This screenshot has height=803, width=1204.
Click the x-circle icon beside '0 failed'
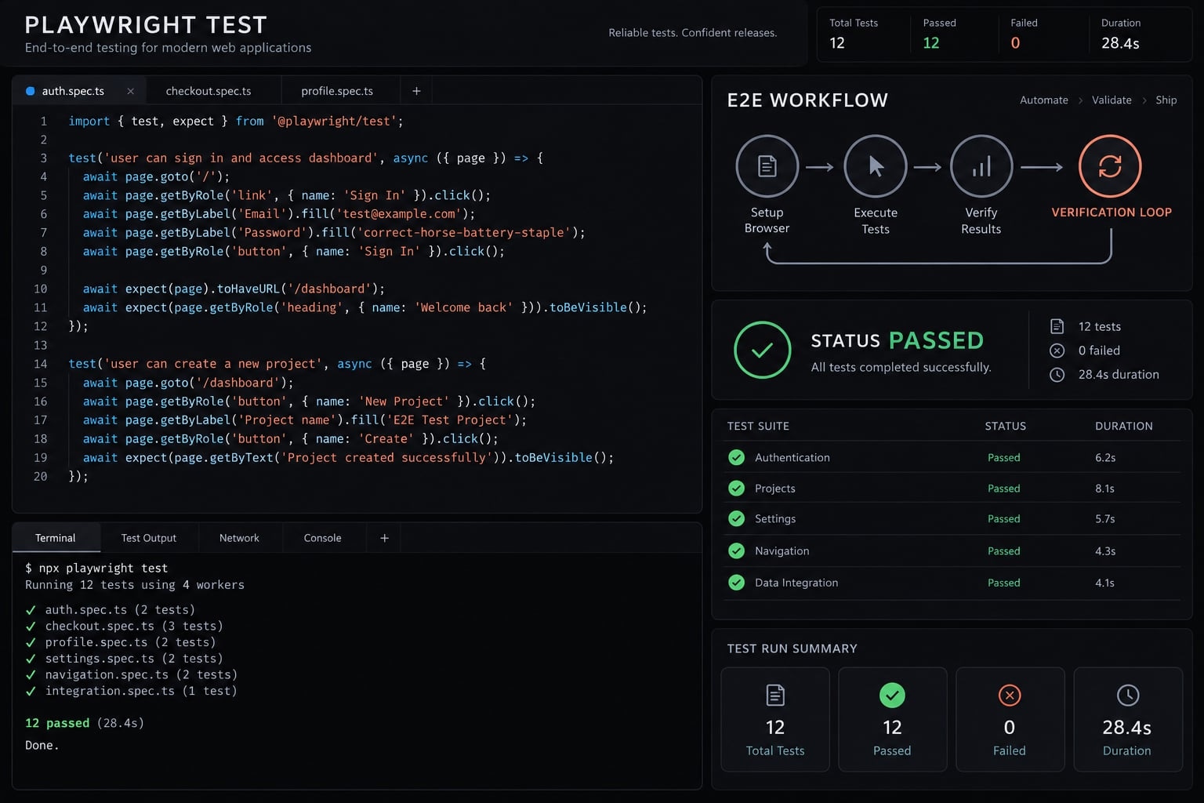1057,351
